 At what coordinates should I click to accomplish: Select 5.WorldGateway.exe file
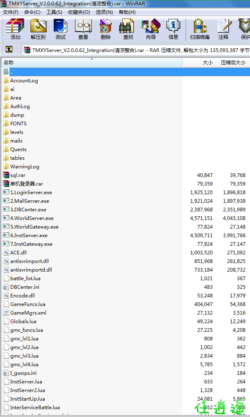click(x=34, y=227)
